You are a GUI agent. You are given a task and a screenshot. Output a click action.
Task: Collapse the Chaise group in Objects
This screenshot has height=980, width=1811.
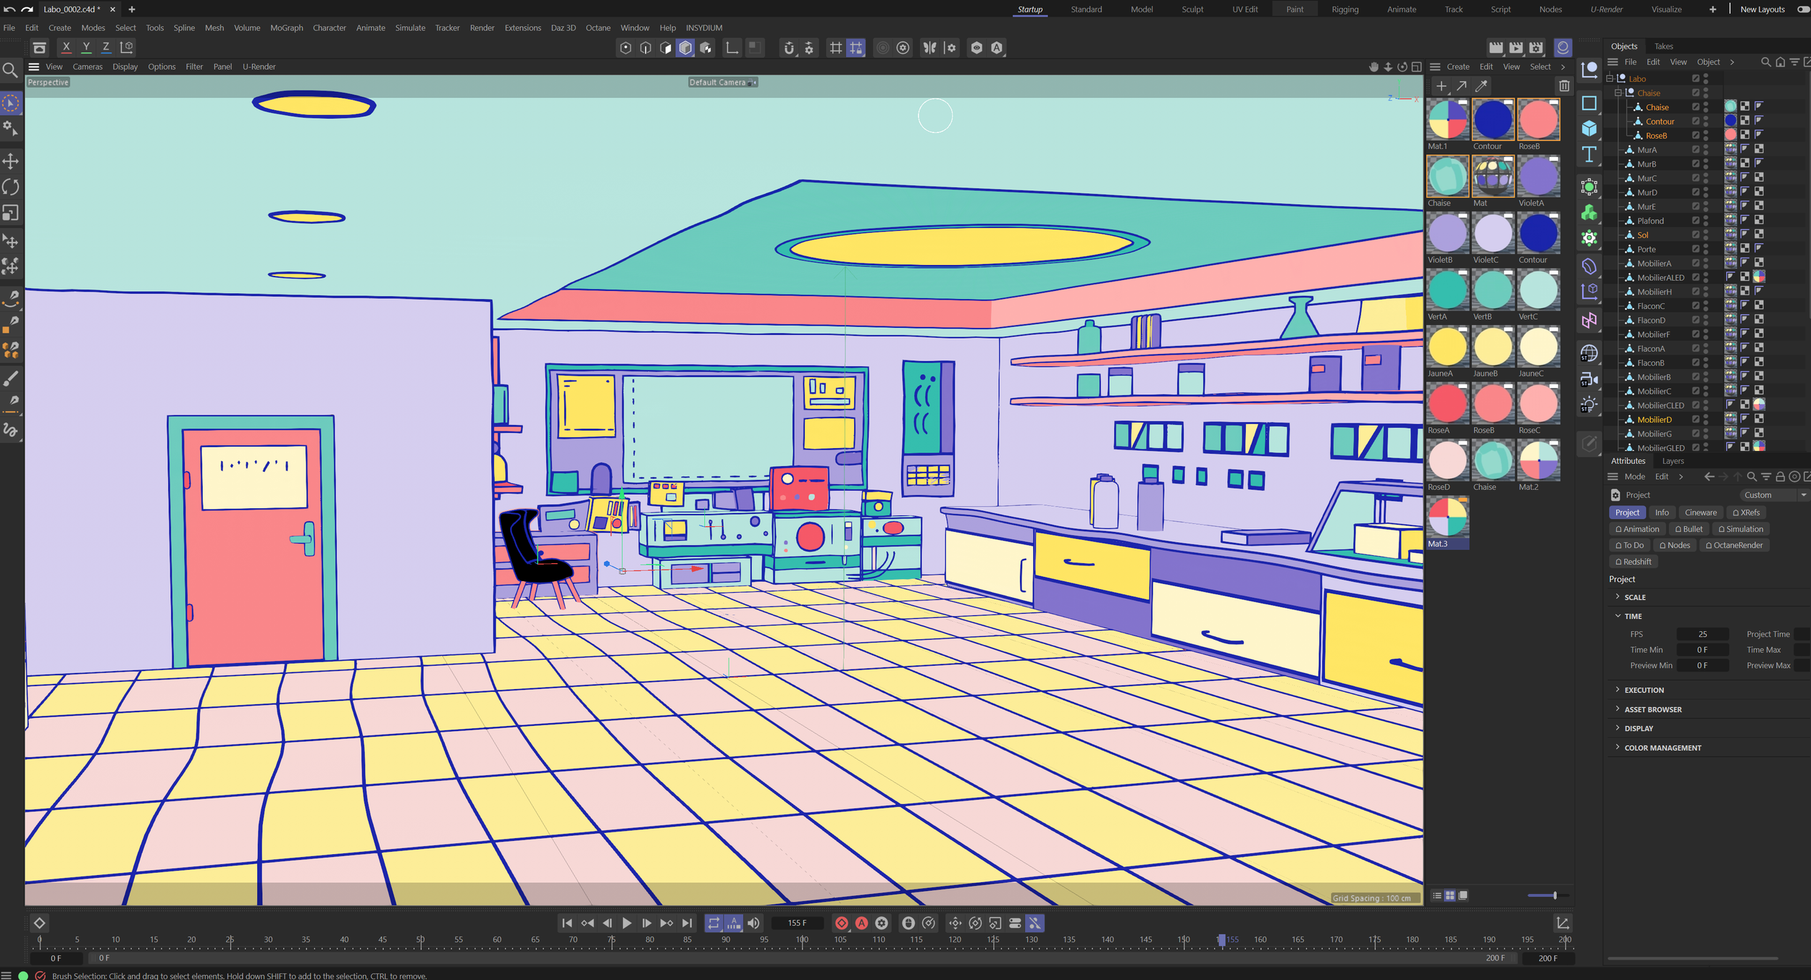click(x=1618, y=93)
